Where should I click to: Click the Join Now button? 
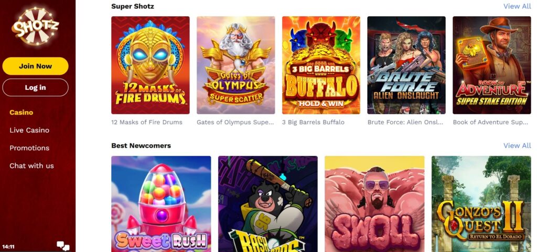click(x=35, y=66)
